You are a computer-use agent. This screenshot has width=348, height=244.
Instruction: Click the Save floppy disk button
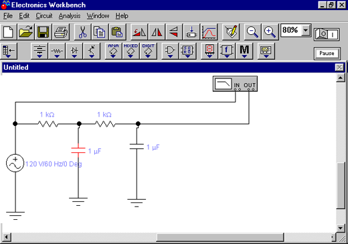coord(43,32)
